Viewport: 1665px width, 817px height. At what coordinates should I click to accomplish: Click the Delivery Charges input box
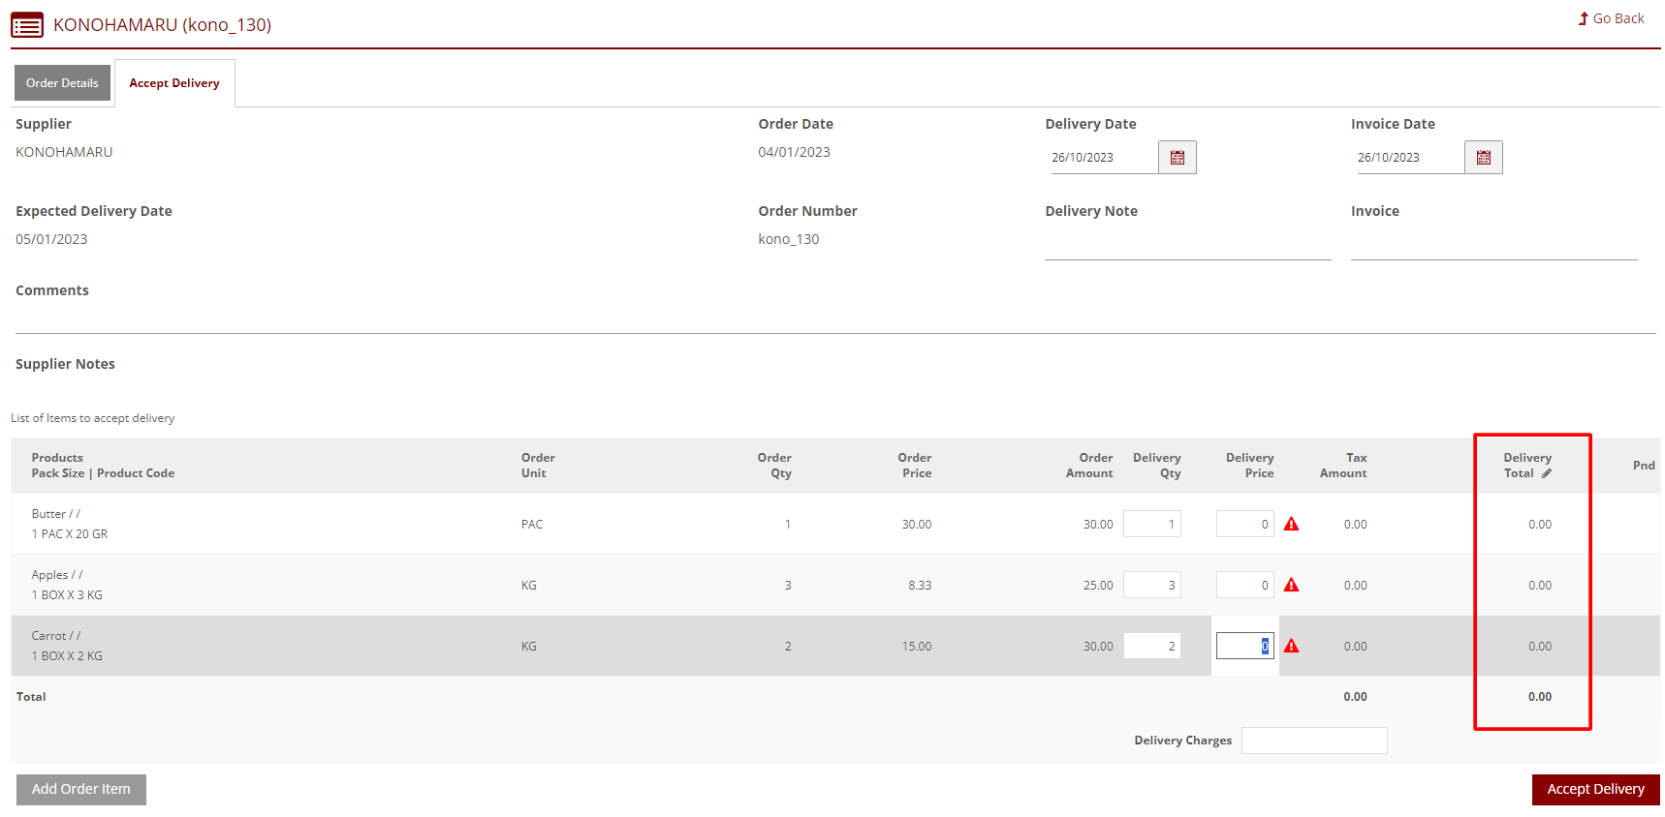(1314, 741)
